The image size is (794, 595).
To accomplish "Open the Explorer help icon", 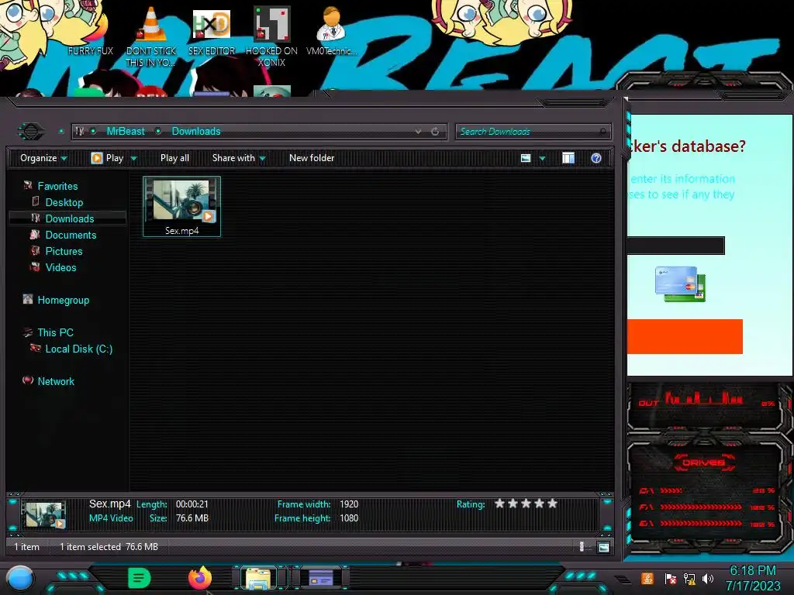I will pos(596,158).
